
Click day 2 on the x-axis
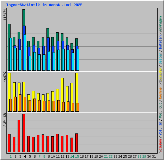(15, 156)
